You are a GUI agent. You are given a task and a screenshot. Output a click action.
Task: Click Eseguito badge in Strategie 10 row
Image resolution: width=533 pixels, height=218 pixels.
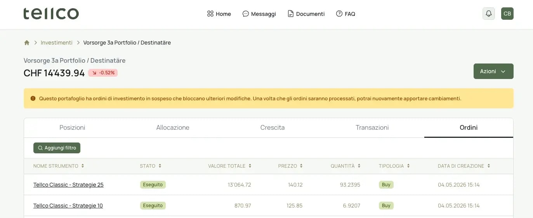click(x=153, y=206)
